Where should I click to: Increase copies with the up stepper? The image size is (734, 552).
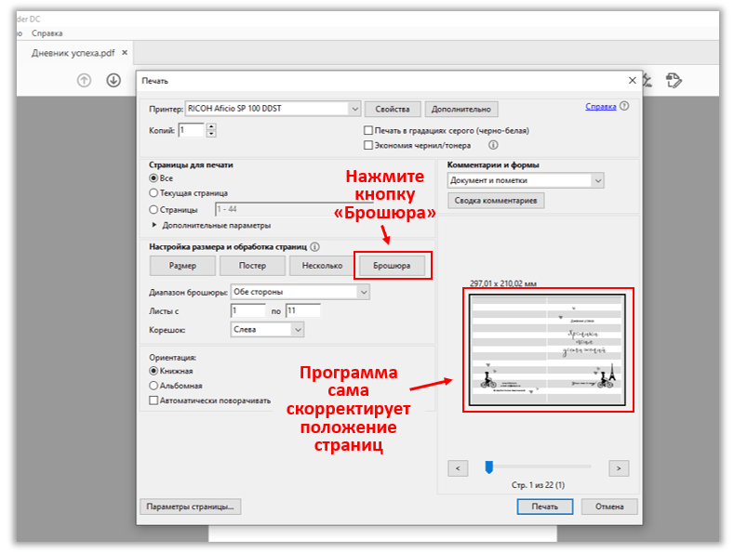[211, 126]
